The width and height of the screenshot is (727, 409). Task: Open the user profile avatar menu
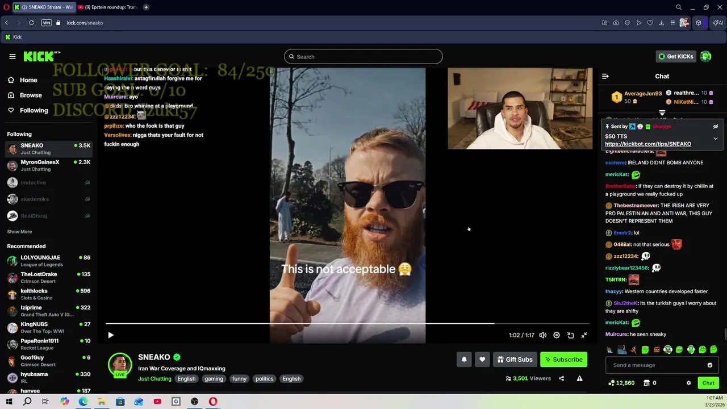click(706, 56)
